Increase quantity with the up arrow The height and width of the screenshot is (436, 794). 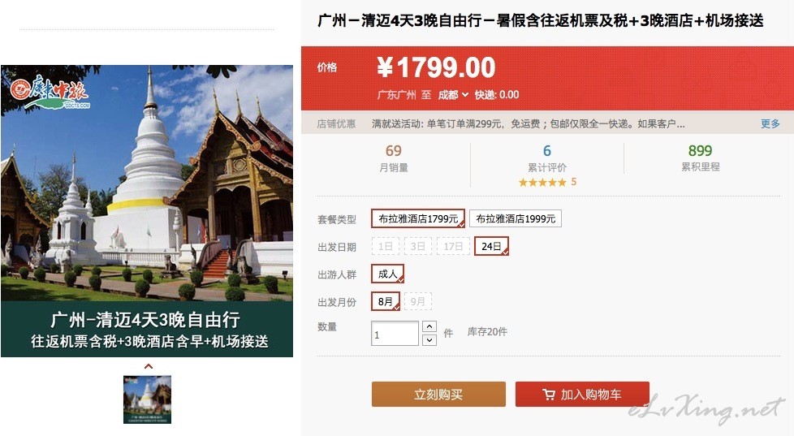tap(429, 326)
